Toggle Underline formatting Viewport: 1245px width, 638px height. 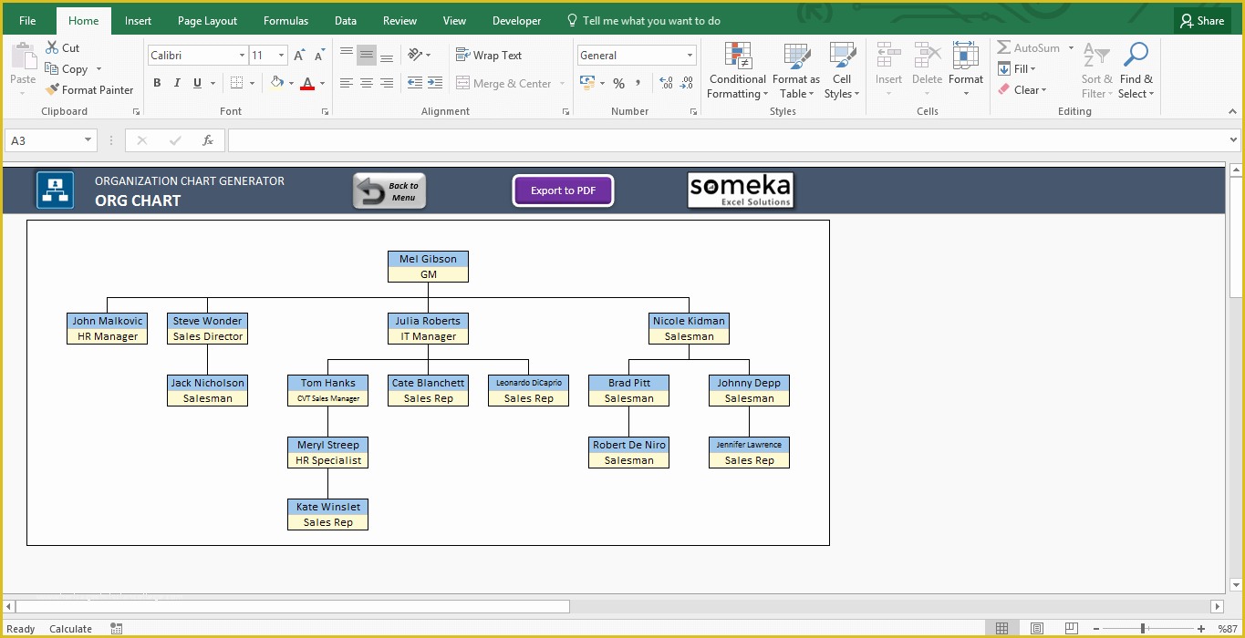(x=197, y=83)
